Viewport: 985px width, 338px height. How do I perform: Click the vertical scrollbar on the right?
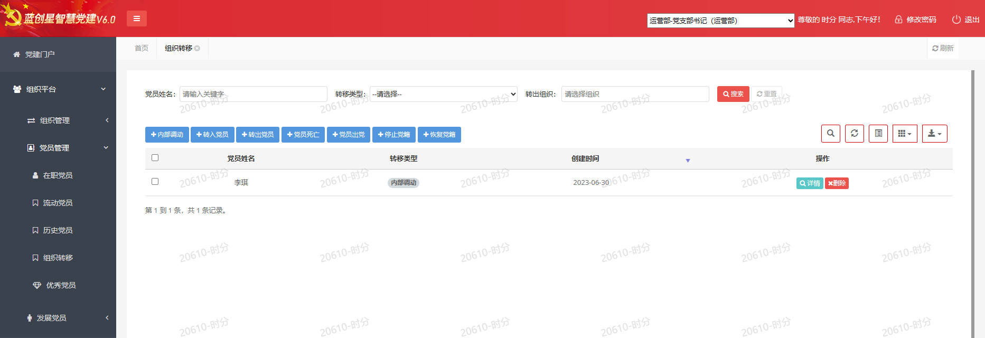click(973, 204)
